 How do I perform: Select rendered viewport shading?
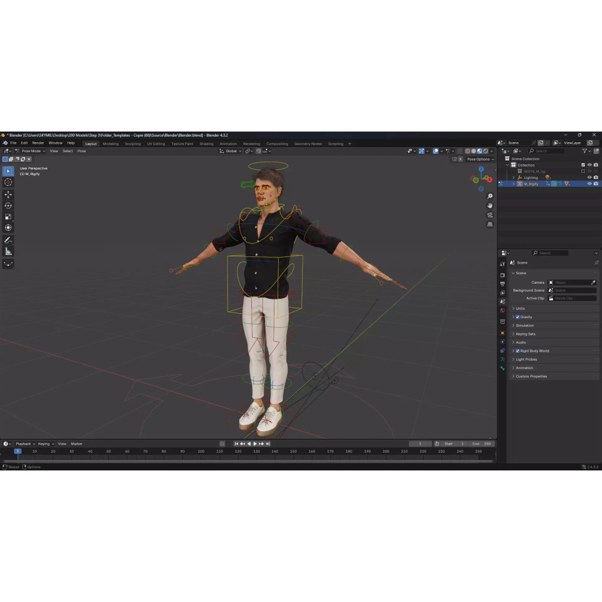[486, 151]
